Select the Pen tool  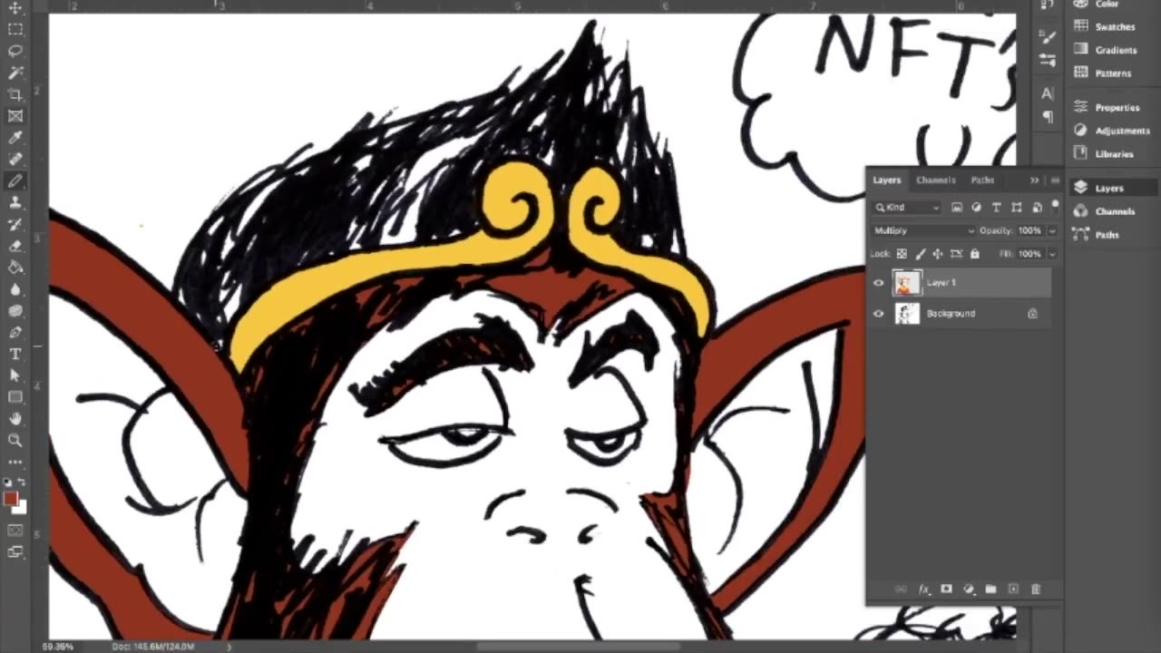15,333
